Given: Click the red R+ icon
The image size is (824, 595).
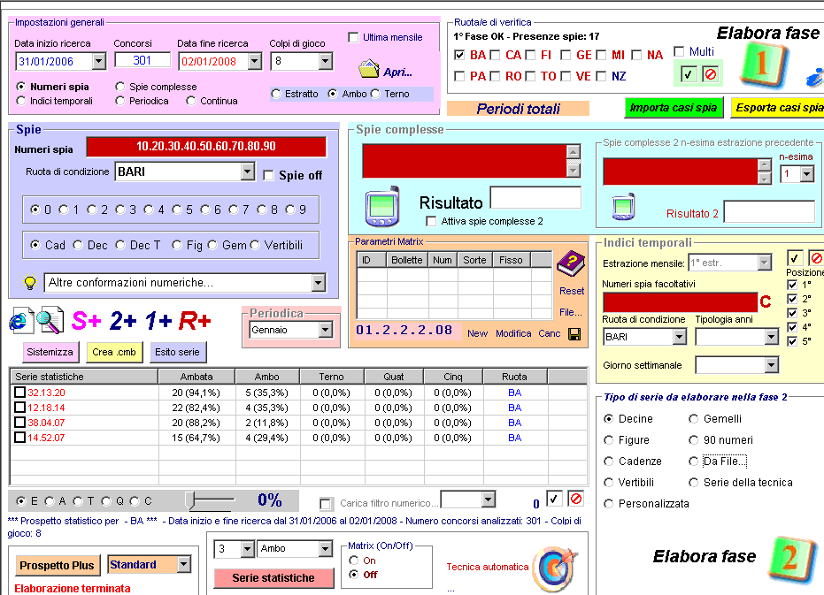Looking at the screenshot, I should tap(195, 320).
